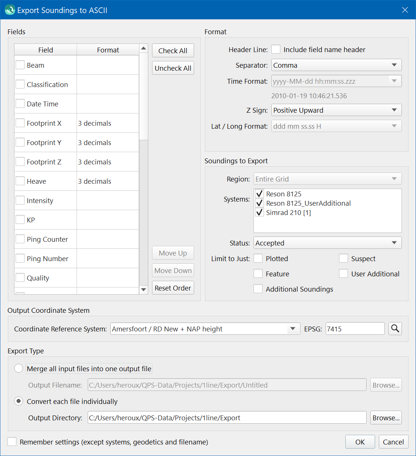The image size is (416, 456).
Task: Enable the Include field name header checkbox
Action: (x=276, y=49)
